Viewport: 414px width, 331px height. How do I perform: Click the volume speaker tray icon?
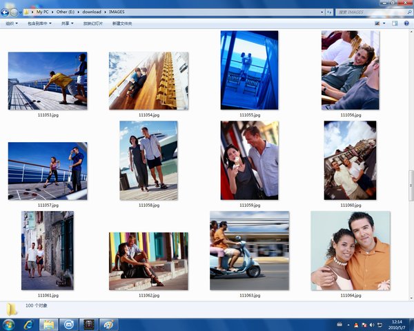[371, 323]
